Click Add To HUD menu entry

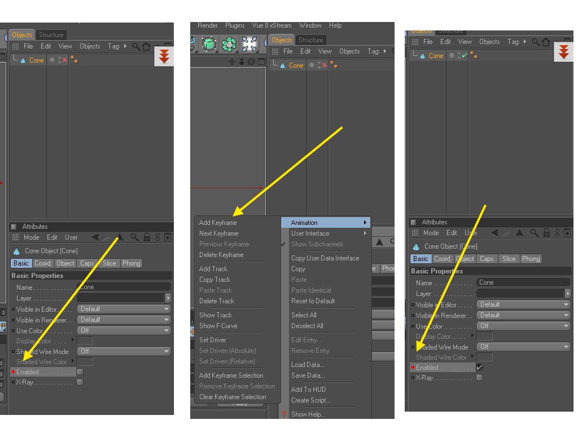[x=309, y=390]
